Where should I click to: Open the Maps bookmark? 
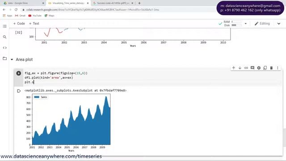pyautogui.click(x=50, y=16)
